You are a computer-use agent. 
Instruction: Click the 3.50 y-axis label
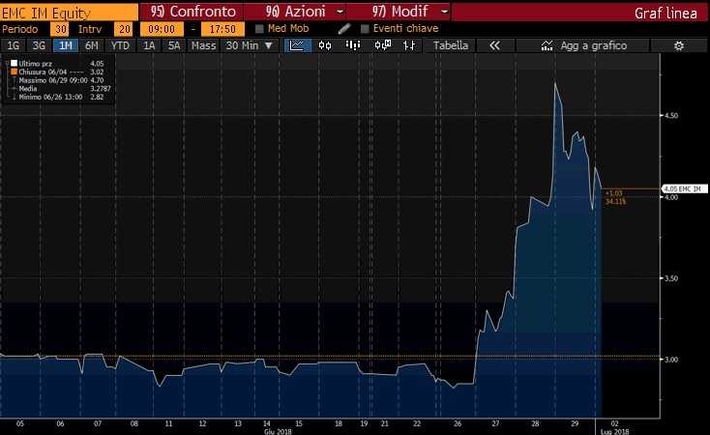tap(671, 278)
